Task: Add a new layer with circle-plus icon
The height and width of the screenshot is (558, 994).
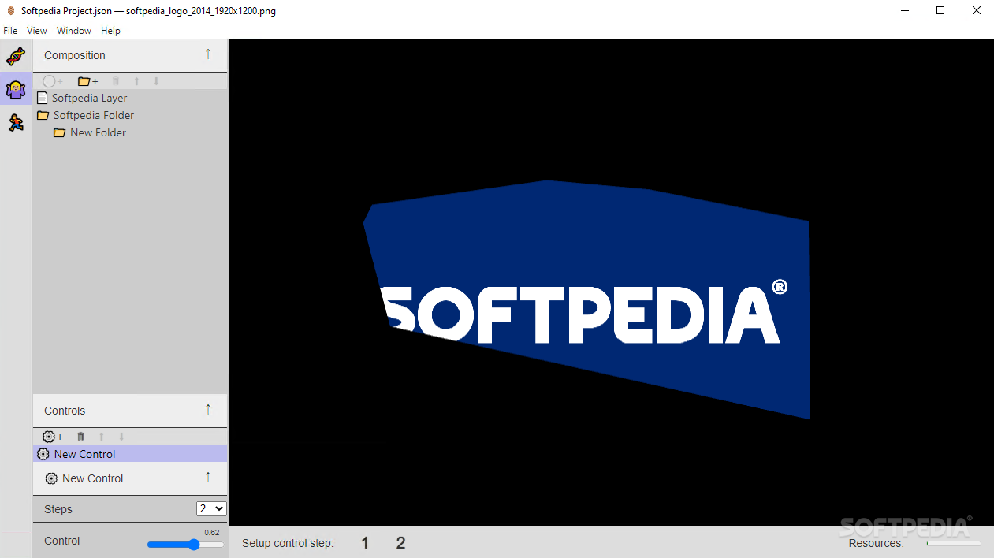Action: pyautogui.click(x=53, y=81)
